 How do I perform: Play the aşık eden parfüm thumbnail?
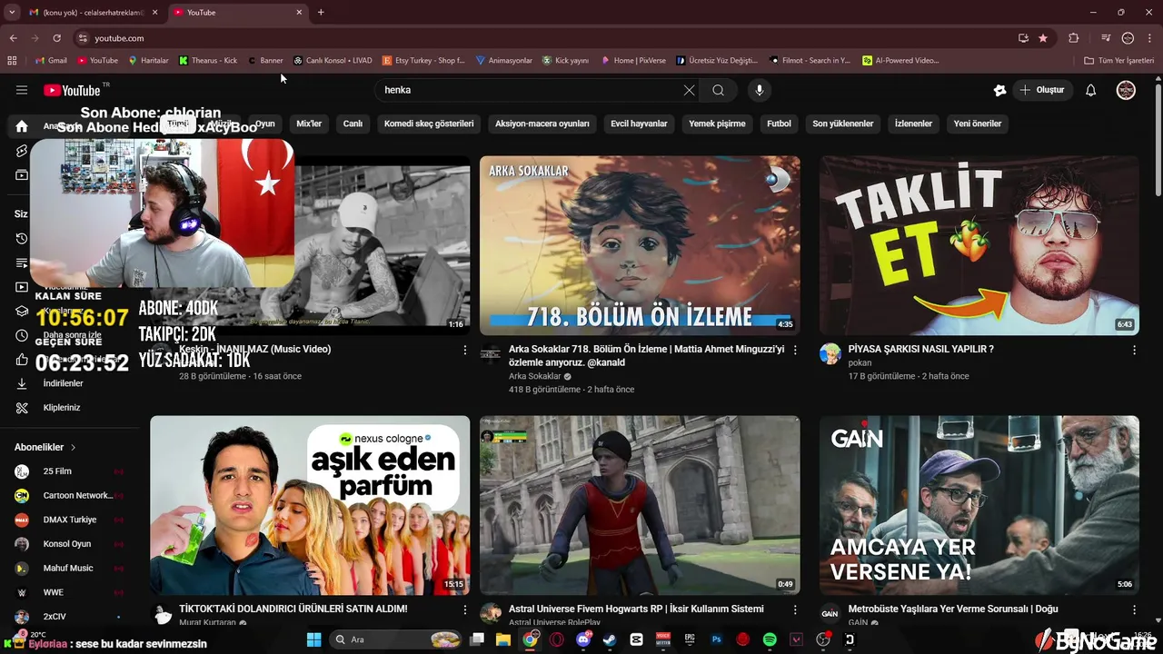310,505
